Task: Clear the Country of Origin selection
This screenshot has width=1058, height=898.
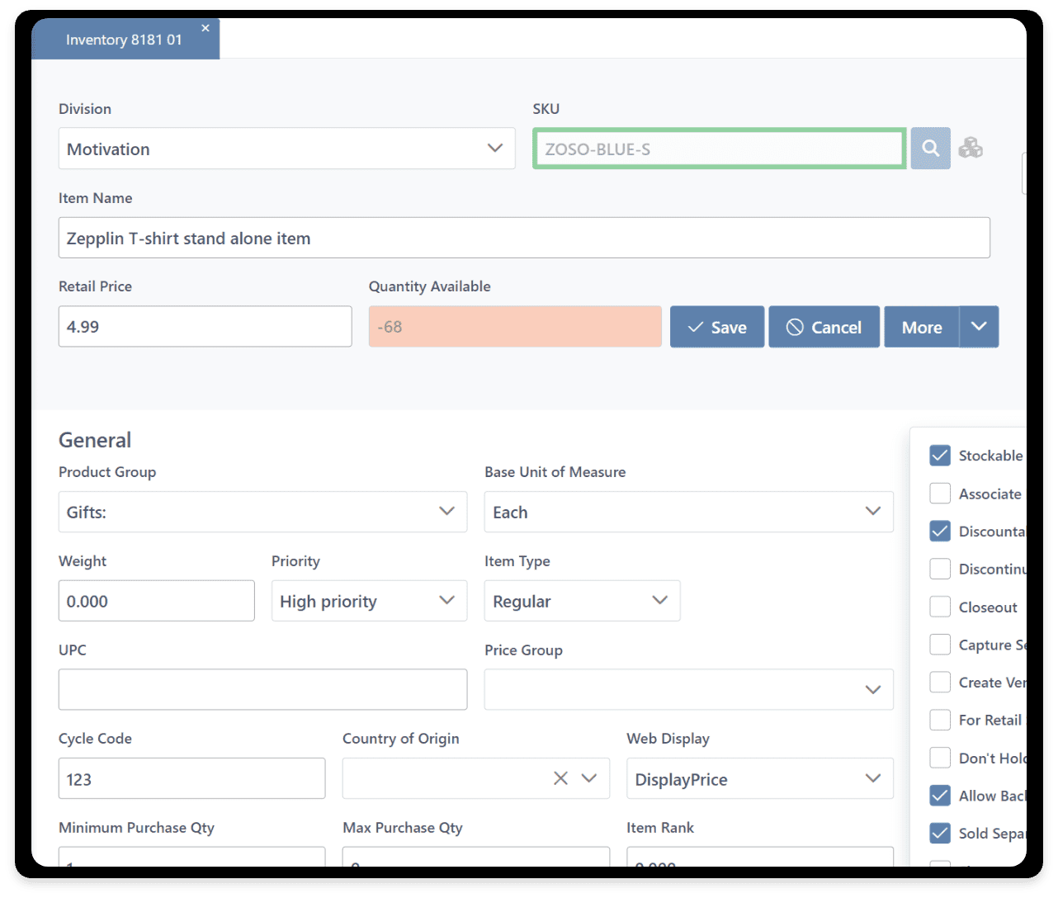Action: [x=560, y=777]
